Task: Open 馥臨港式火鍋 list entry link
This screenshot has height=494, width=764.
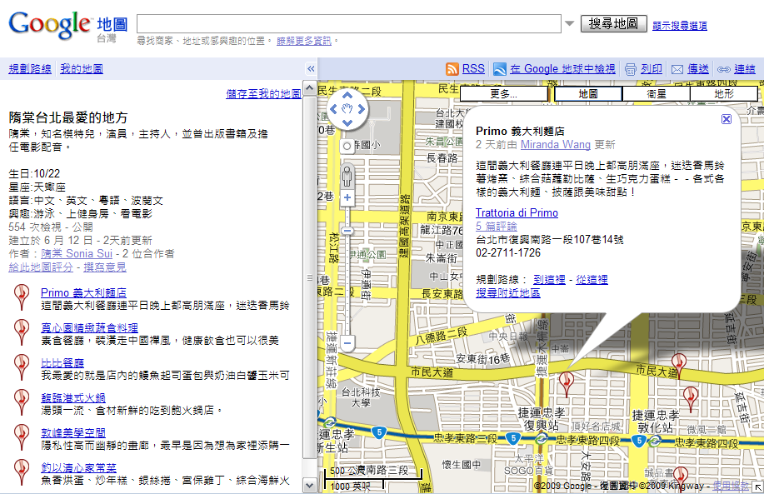Action: pyautogui.click(x=73, y=397)
